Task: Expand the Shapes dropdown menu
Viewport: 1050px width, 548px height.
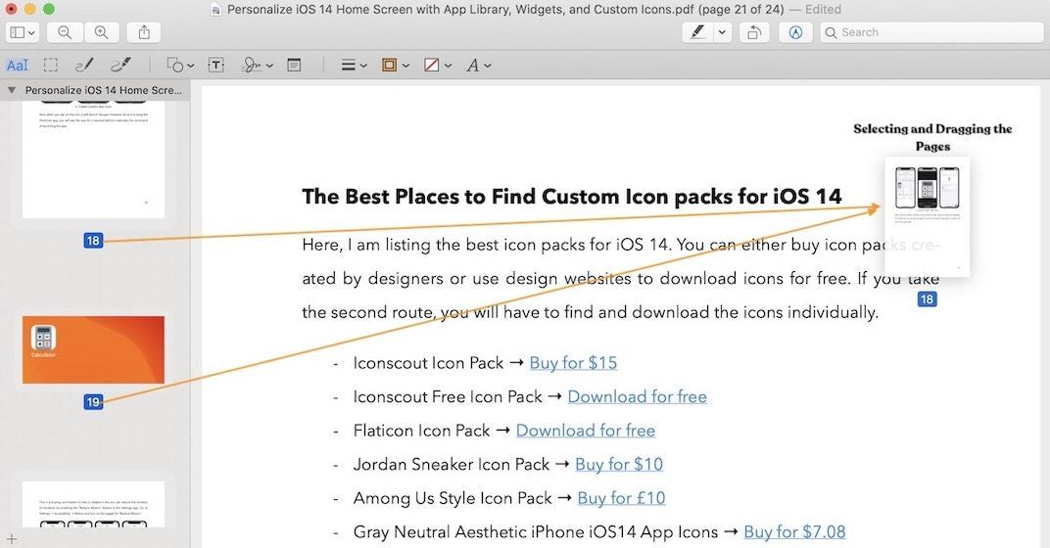Action: (x=179, y=66)
